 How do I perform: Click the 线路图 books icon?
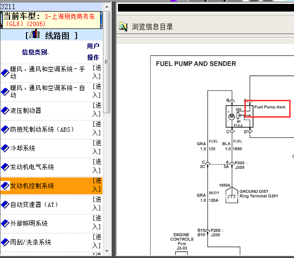pos(35,34)
